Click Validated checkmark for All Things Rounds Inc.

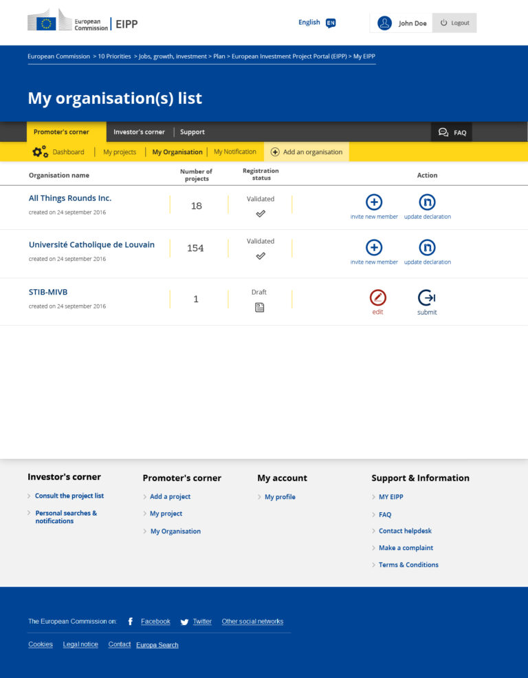[x=261, y=213]
